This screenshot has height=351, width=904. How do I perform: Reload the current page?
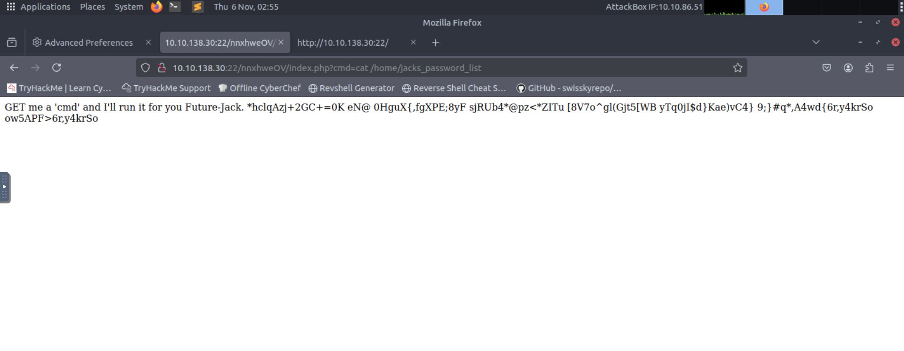[x=57, y=68]
